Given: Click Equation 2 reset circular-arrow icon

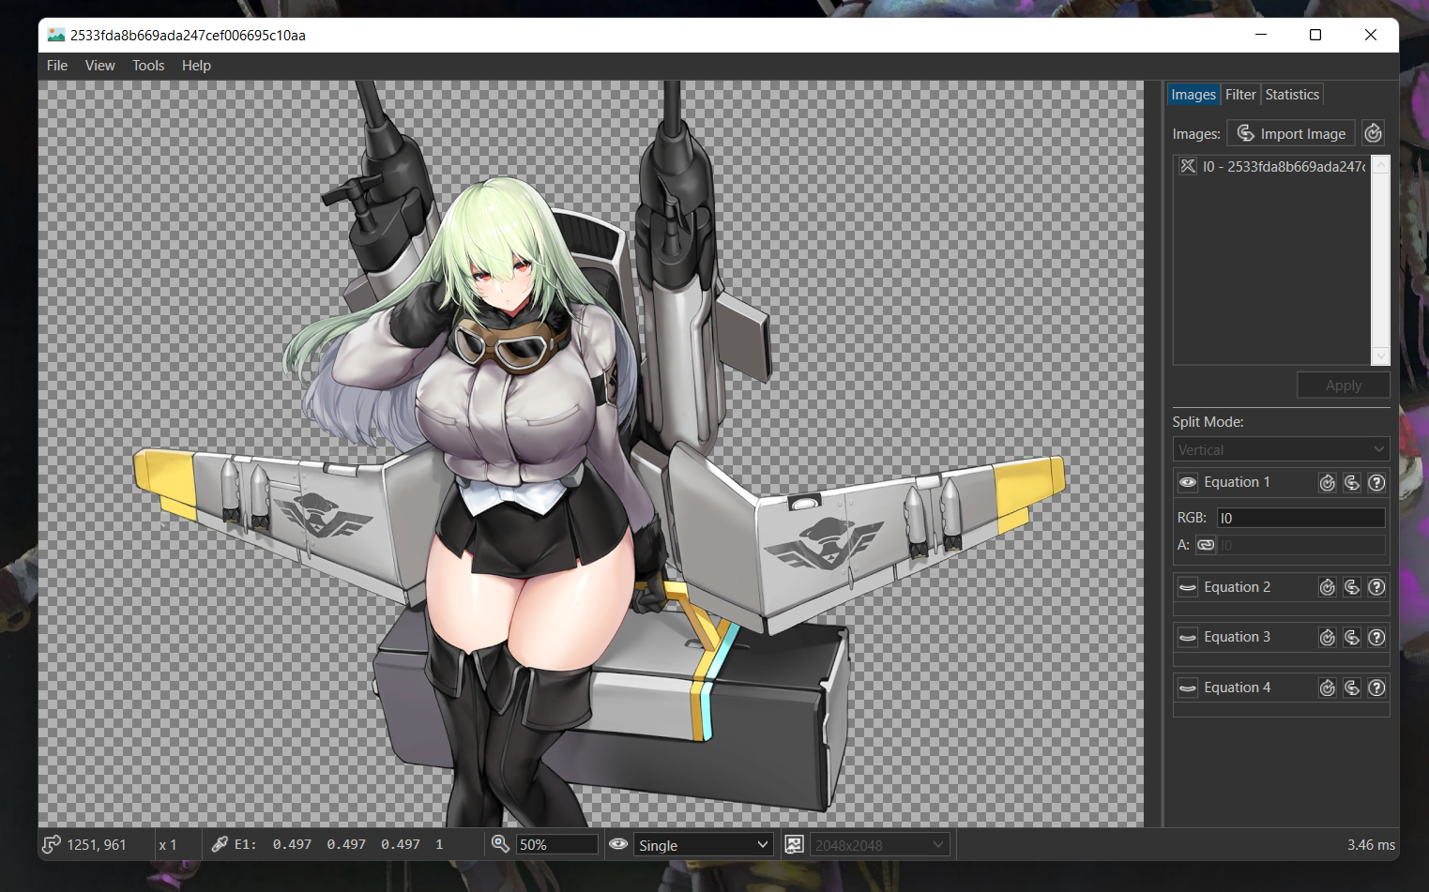Looking at the screenshot, I should pyautogui.click(x=1327, y=587).
